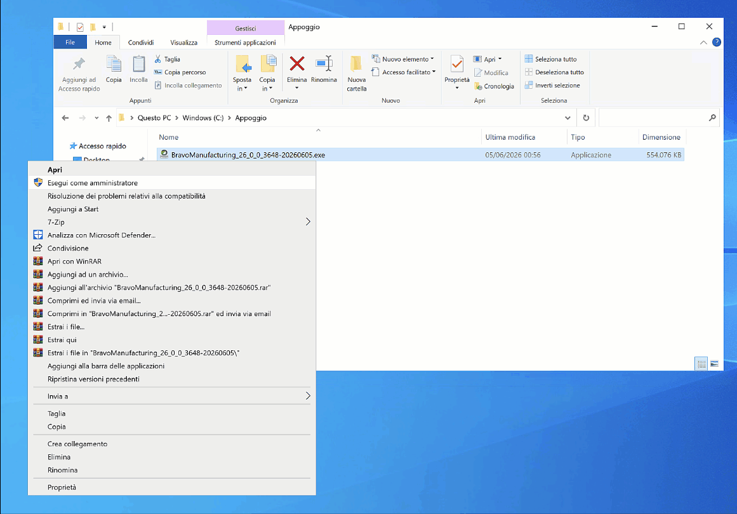Expand the Invia a submenu
Screen dimensions: 737x514
[x=171, y=396]
